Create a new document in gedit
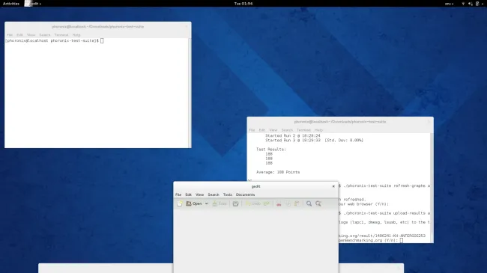 180,203
